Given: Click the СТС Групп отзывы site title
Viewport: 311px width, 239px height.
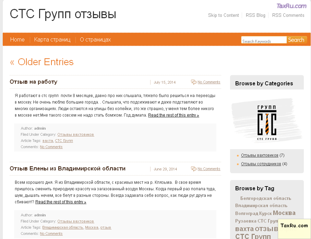Looking at the screenshot, I should (x=63, y=14).
